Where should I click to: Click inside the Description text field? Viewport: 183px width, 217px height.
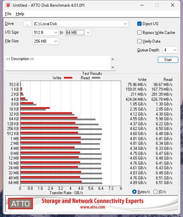pos(58,63)
